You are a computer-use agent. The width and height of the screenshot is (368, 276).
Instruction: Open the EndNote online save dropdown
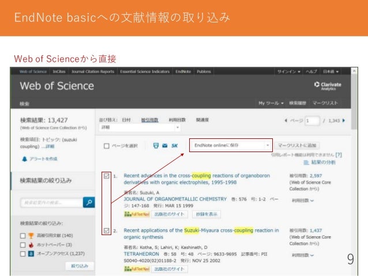[231, 145]
